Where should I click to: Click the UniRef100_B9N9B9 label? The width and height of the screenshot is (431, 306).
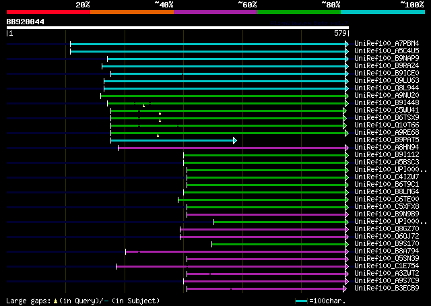tap(387, 214)
